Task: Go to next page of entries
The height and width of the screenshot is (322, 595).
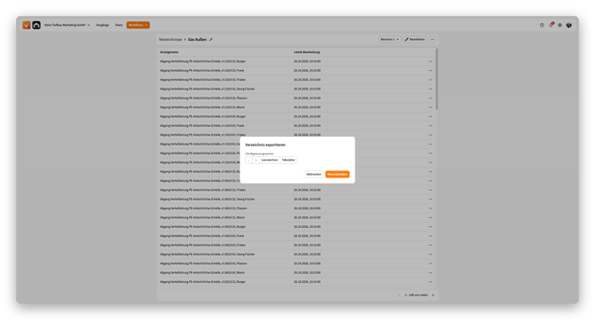Action: (x=433, y=295)
